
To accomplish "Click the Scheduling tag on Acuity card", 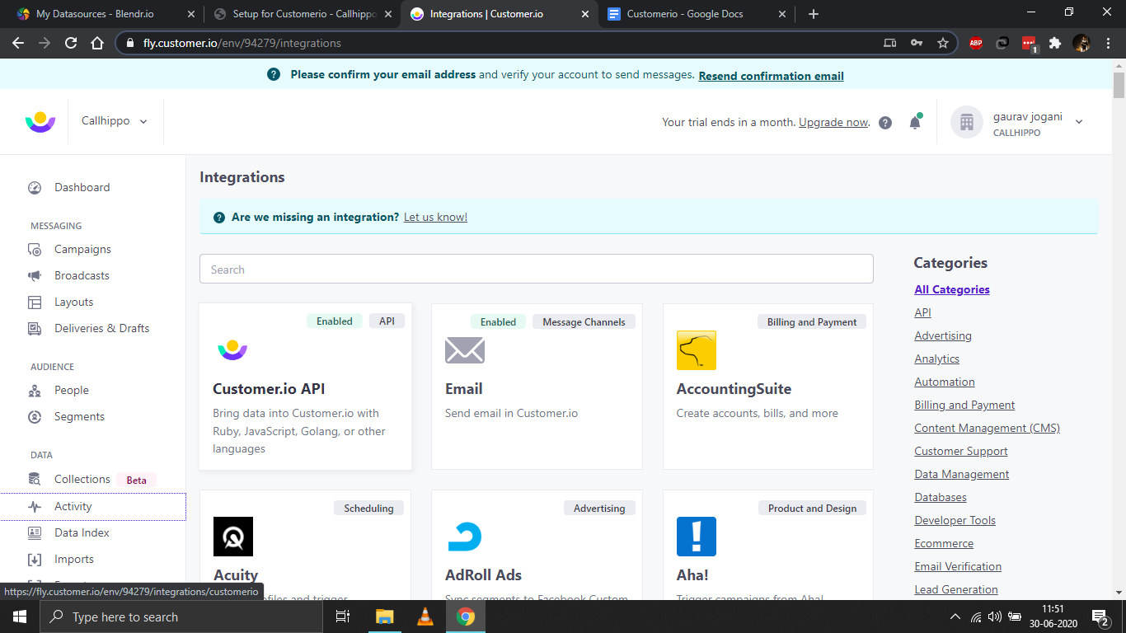I will point(368,509).
